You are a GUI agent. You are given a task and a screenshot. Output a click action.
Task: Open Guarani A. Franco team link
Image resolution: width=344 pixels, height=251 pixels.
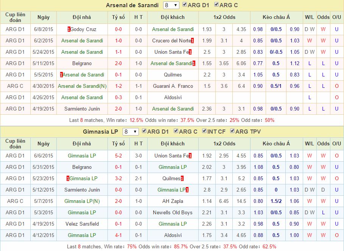173,86
